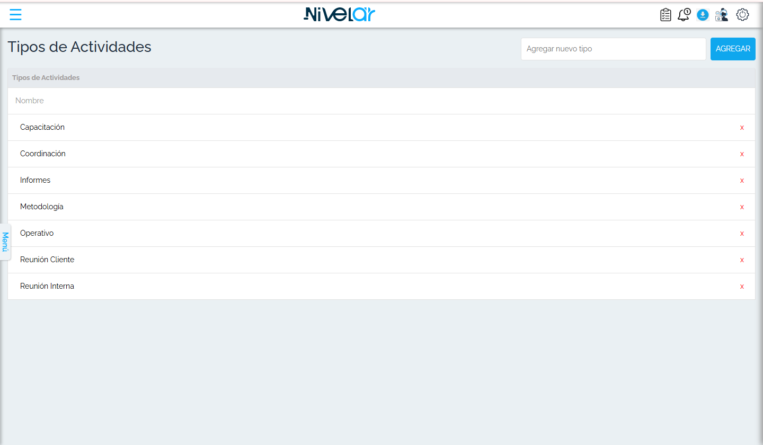This screenshot has width=763, height=445.
Task: Select the Reunión Cliente row name
Action: (47, 260)
